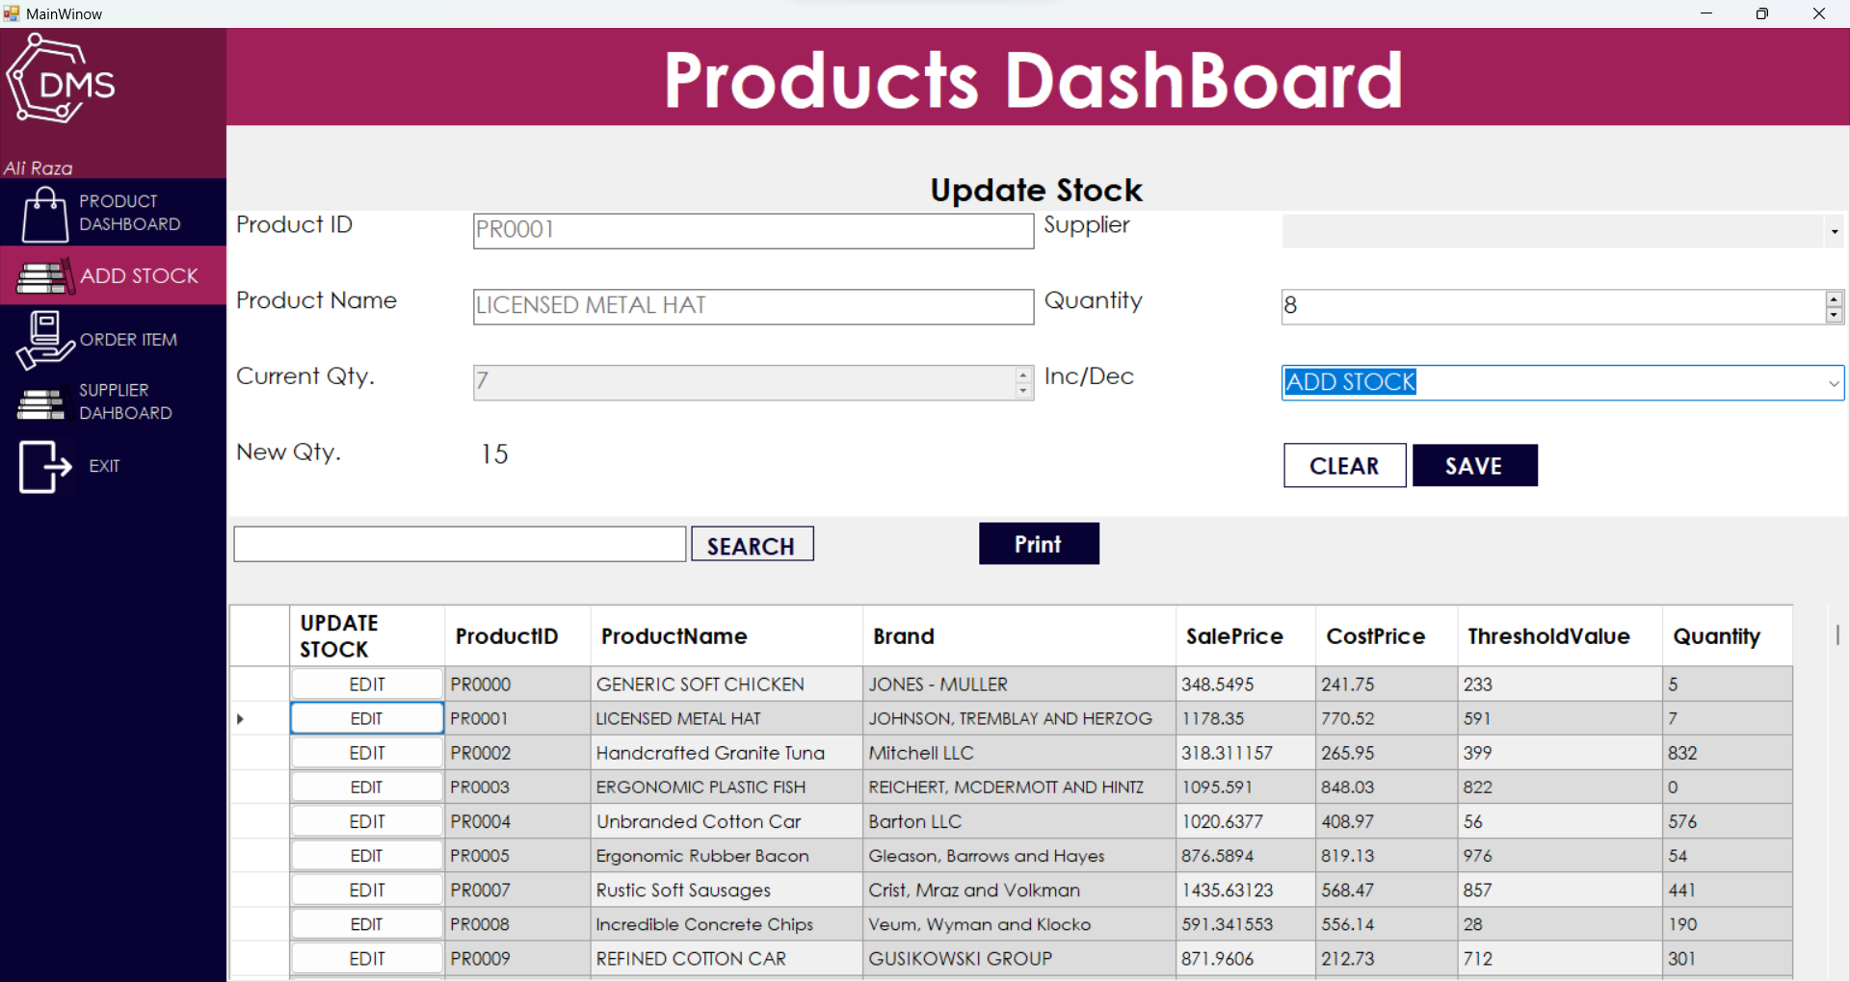1850x982 pixels.
Task: Click the Print button
Action: click(x=1038, y=544)
